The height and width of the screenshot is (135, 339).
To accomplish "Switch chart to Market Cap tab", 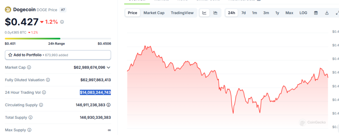I will click(154, 13).
